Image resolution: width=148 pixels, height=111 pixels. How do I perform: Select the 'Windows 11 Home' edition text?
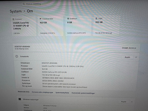50,106
